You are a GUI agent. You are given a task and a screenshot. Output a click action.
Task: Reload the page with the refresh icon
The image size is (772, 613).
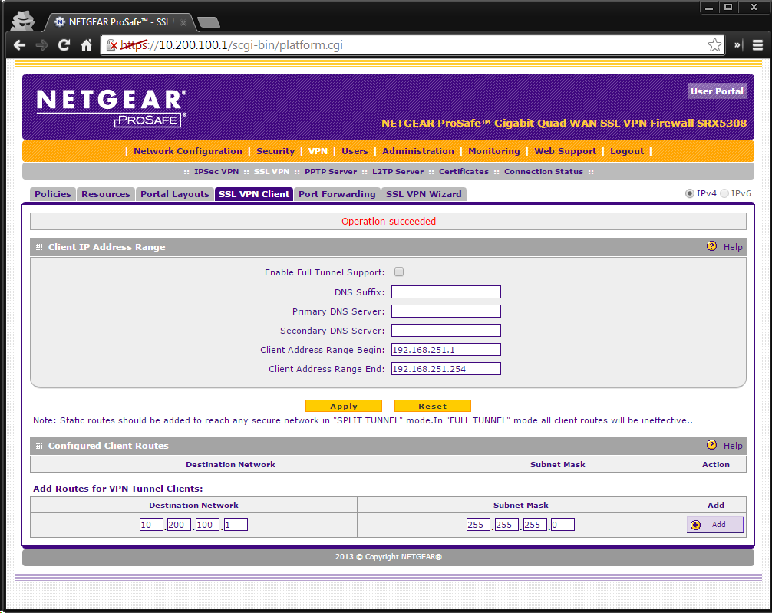[x=64, y=45]
